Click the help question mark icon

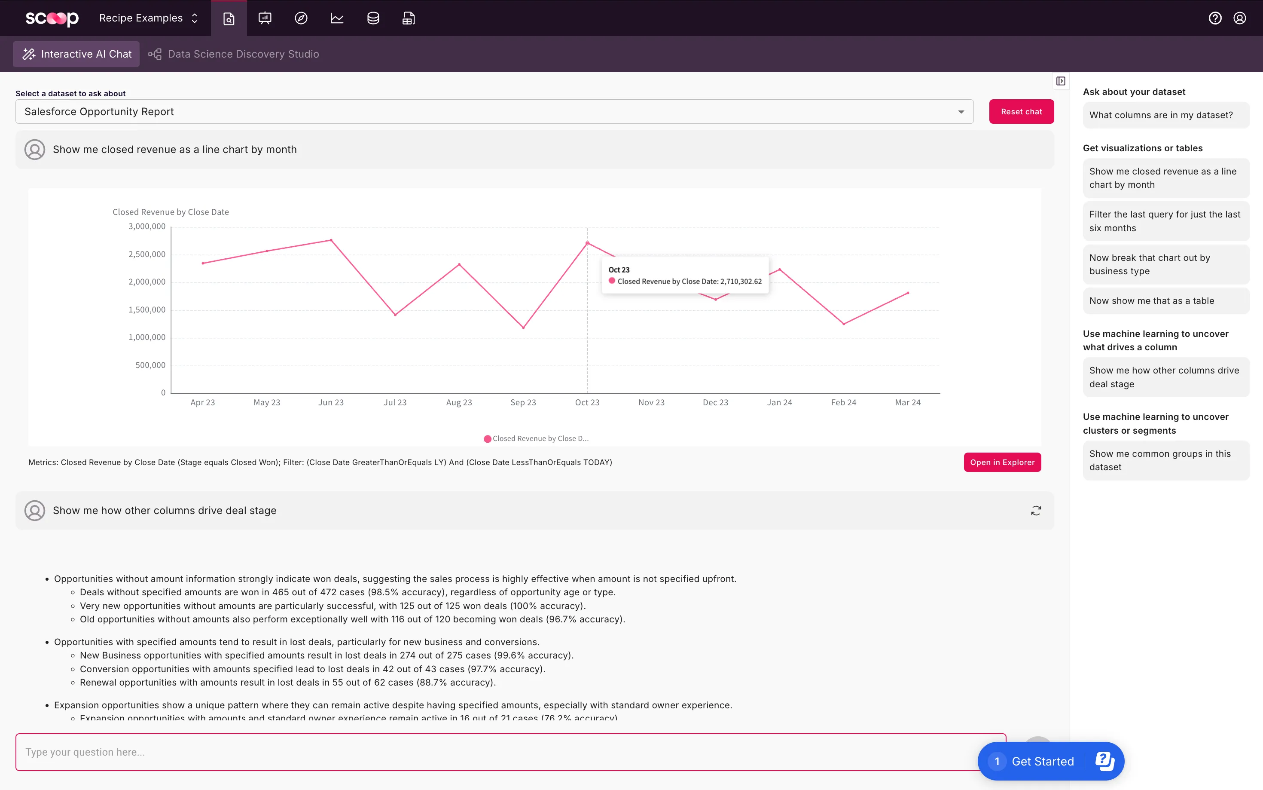1215,18
